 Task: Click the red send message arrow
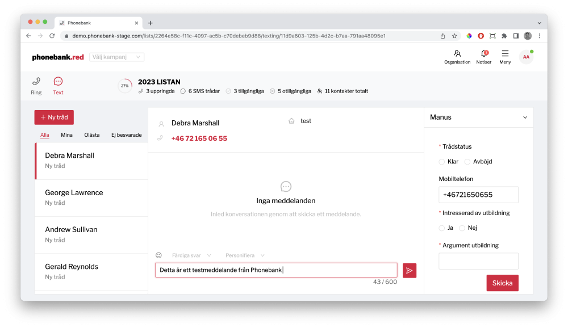[409, 270]
